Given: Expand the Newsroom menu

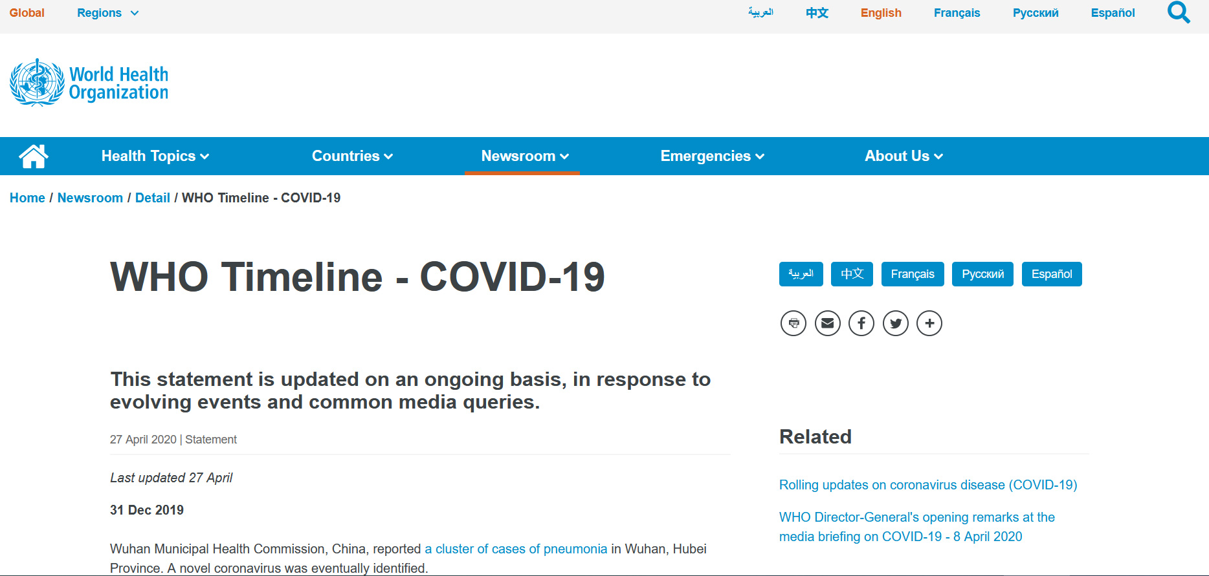Looking at the screenshot, I should [525, 156].
